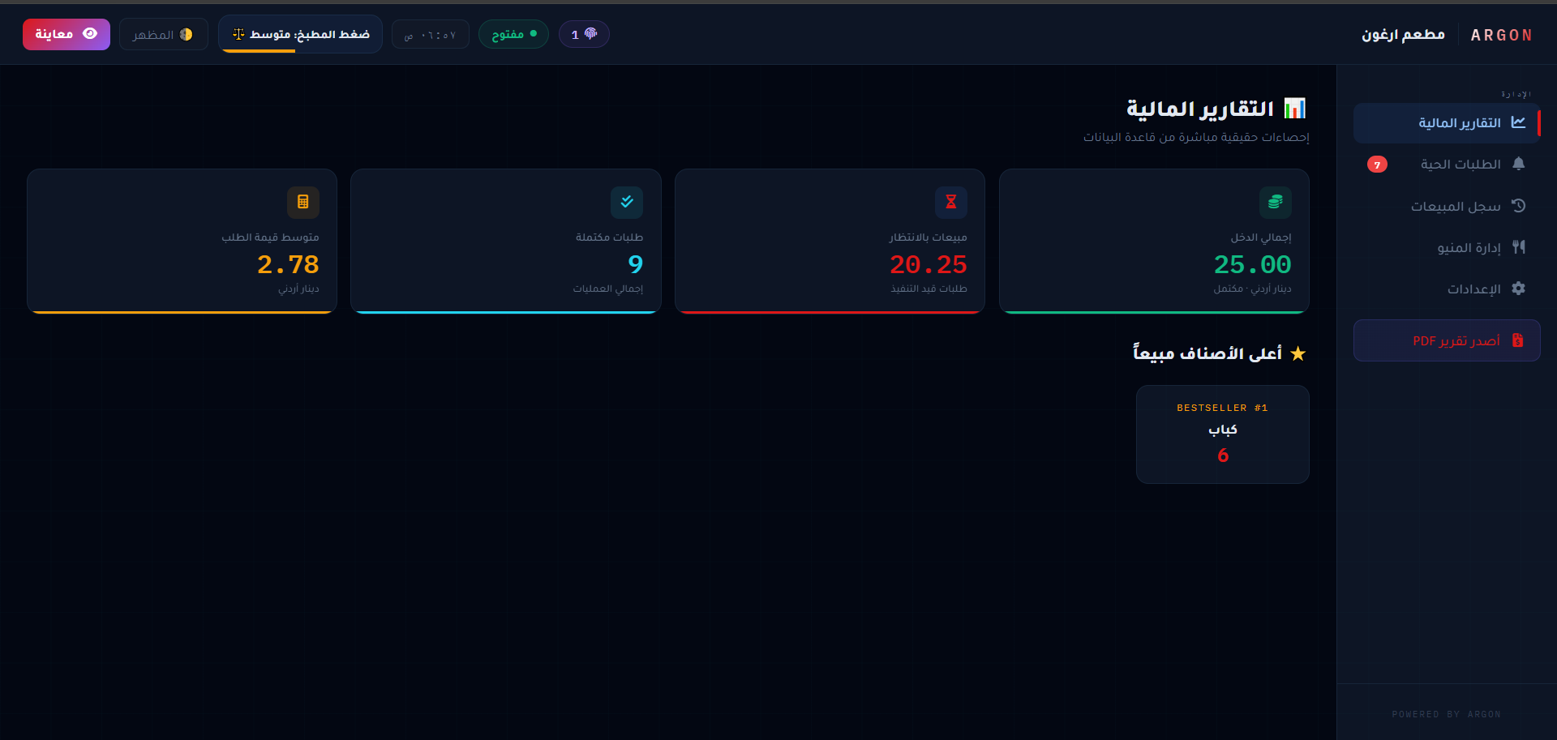Screen dimensions: 1557x740
Task: Click the gear icon for settings
Action: pos(1518,289)
